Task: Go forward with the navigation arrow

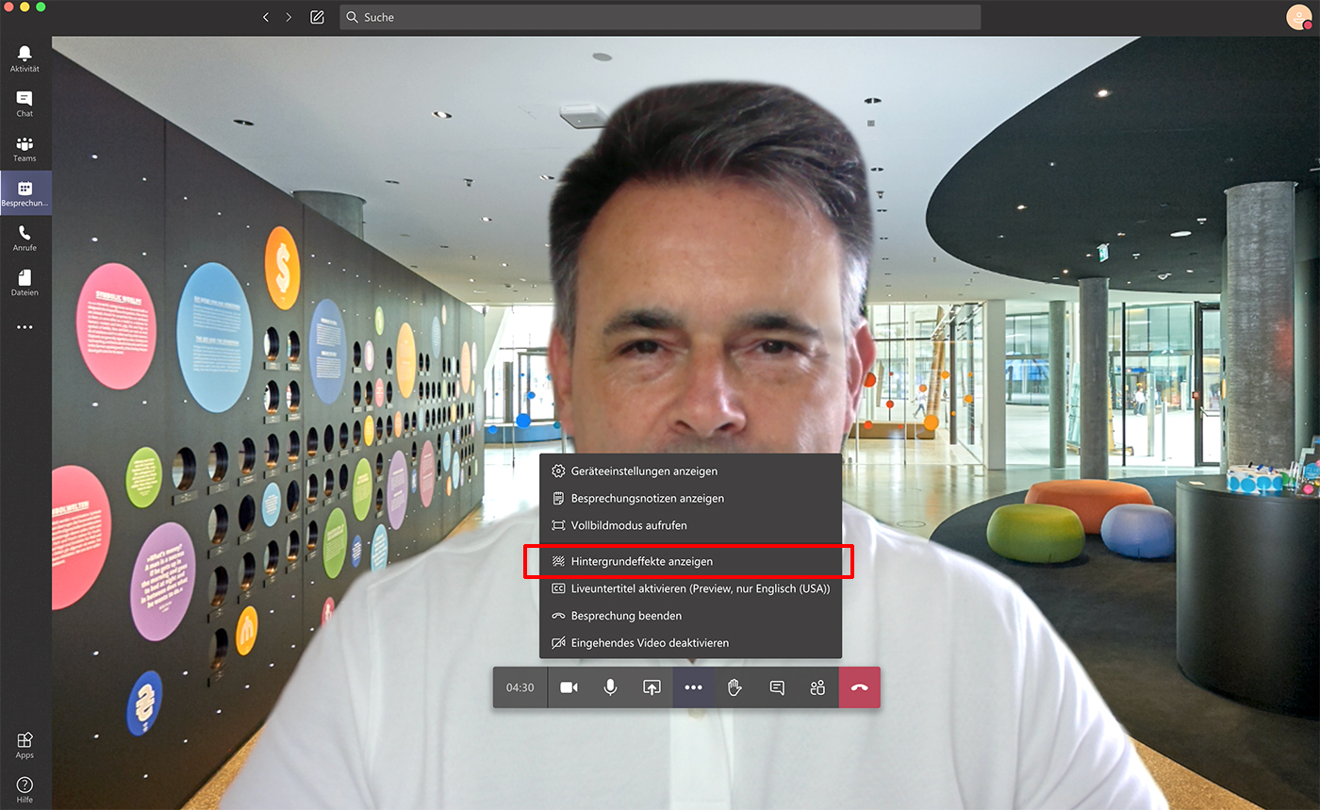Action: click(289, 17)
